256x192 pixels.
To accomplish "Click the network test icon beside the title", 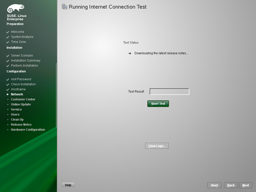I will (x=64, y=7).
